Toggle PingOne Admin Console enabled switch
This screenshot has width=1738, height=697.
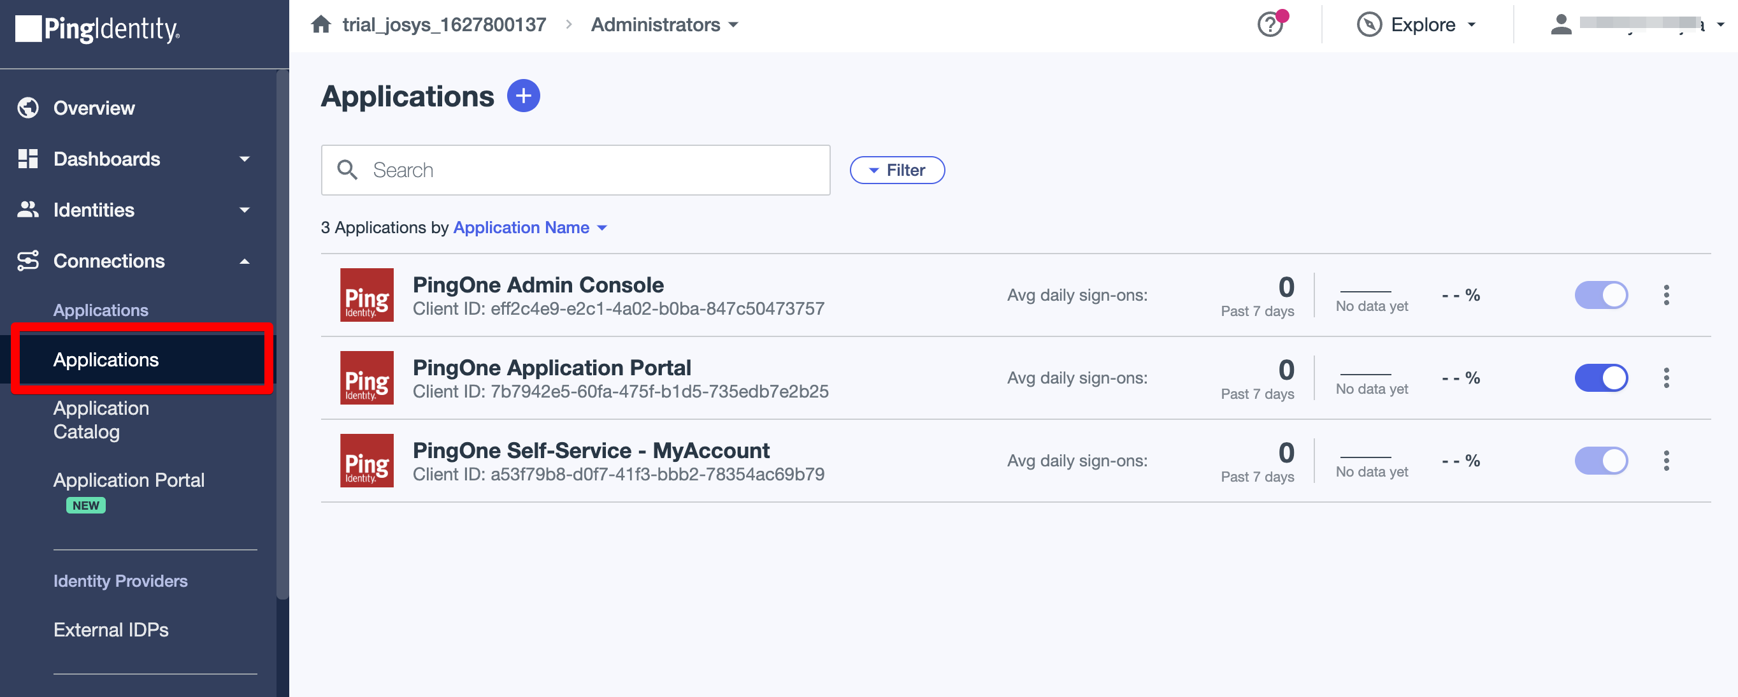pyautogui.click(x=1600, y=295)
